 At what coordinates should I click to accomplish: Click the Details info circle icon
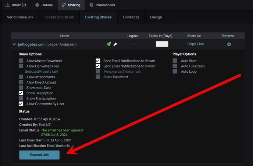pyautogui.click(x=37, y=5)
